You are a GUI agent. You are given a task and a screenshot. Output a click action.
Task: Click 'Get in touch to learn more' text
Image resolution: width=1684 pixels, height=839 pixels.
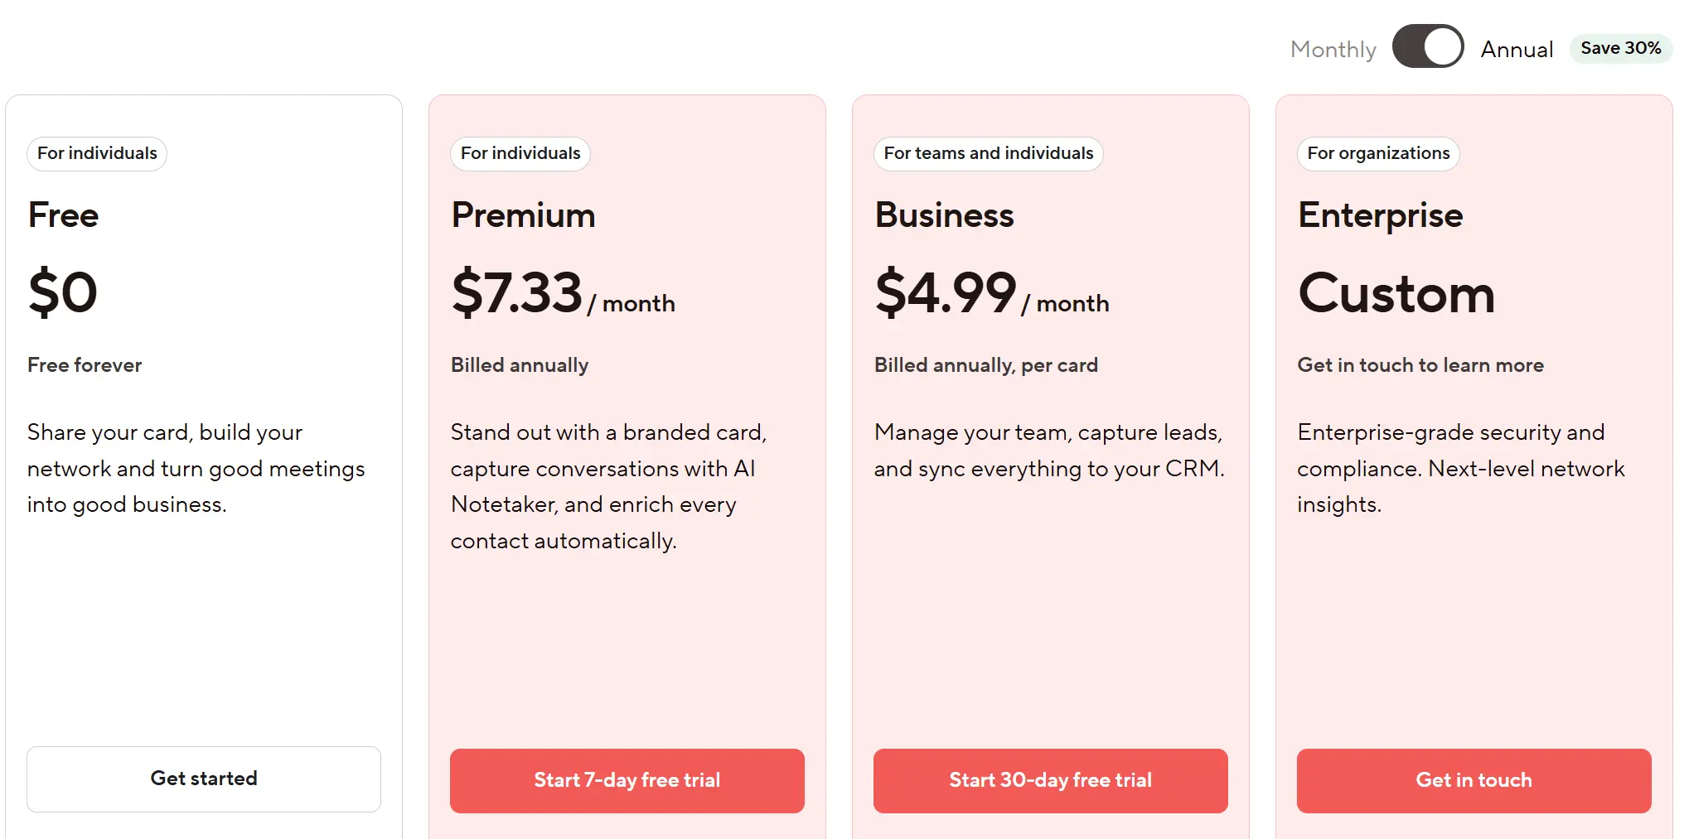click(x=1420, y=364)
